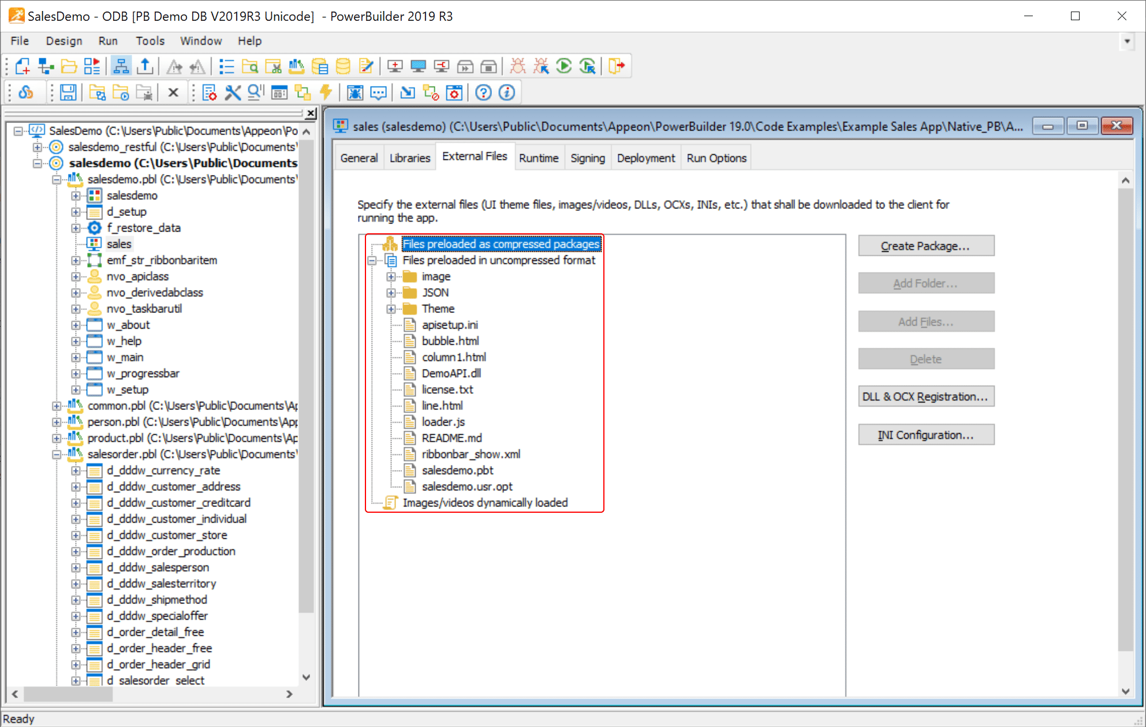The image size is (1146, 727).
Task: Select the DemoAPI.dll file entry
Action: (451, 374)
